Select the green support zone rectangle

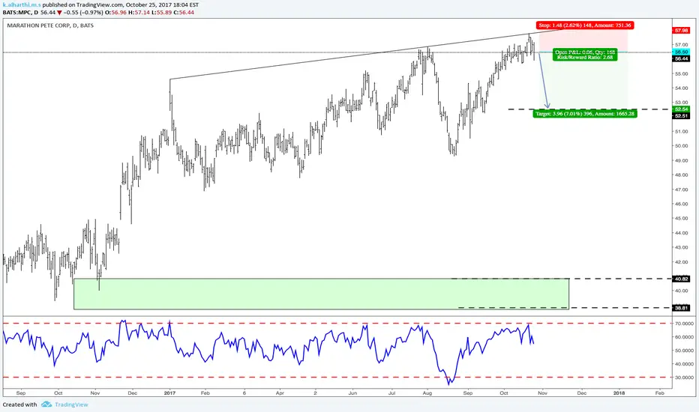pyautogui.click(x=321, y=294)
